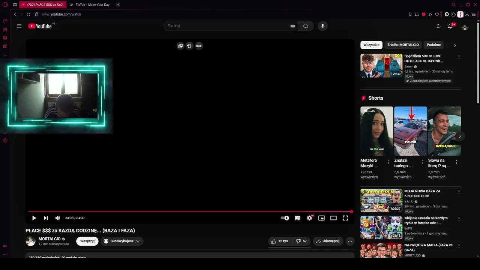Select the Wszystkie filter chip
This screenshot has width=480, height=270.
pos(371,45)
